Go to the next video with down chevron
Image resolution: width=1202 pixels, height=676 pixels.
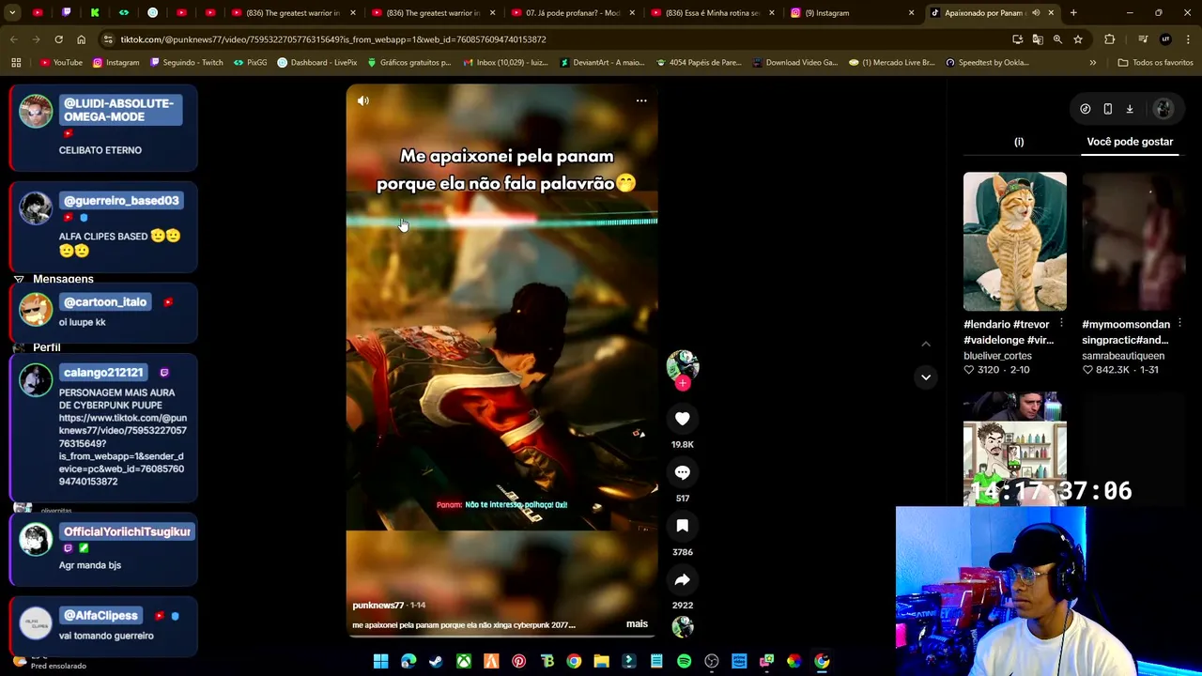pyautogui.click(x=926, y=377)
